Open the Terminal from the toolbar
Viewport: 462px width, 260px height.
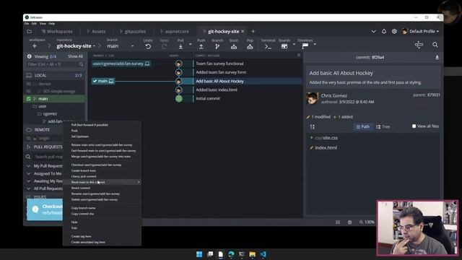click(x=268, y=46)
